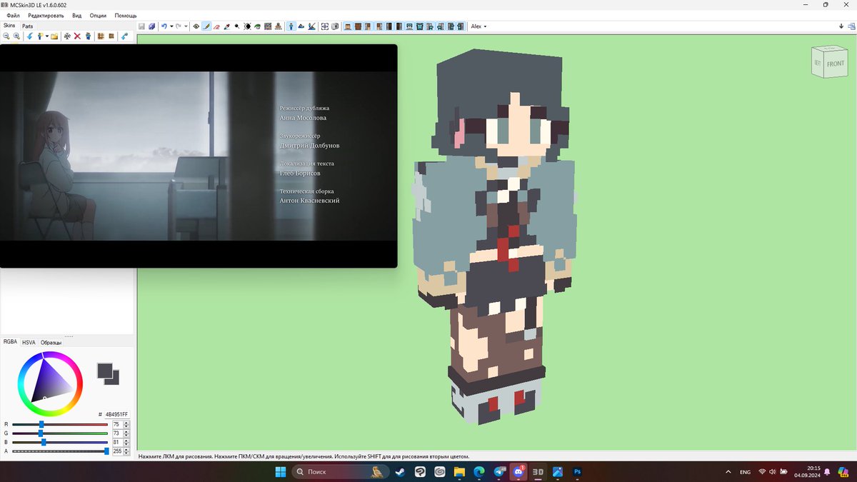Click the green G channel slider
The width and height of the screenshot is (857, 482).
point(60,433)
